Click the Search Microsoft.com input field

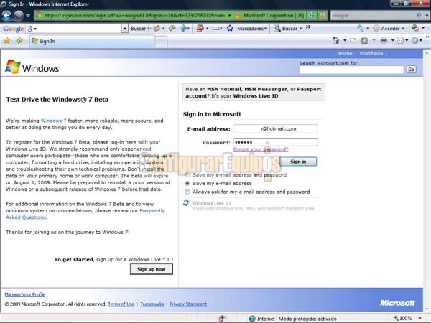click(x=351, y=70)
